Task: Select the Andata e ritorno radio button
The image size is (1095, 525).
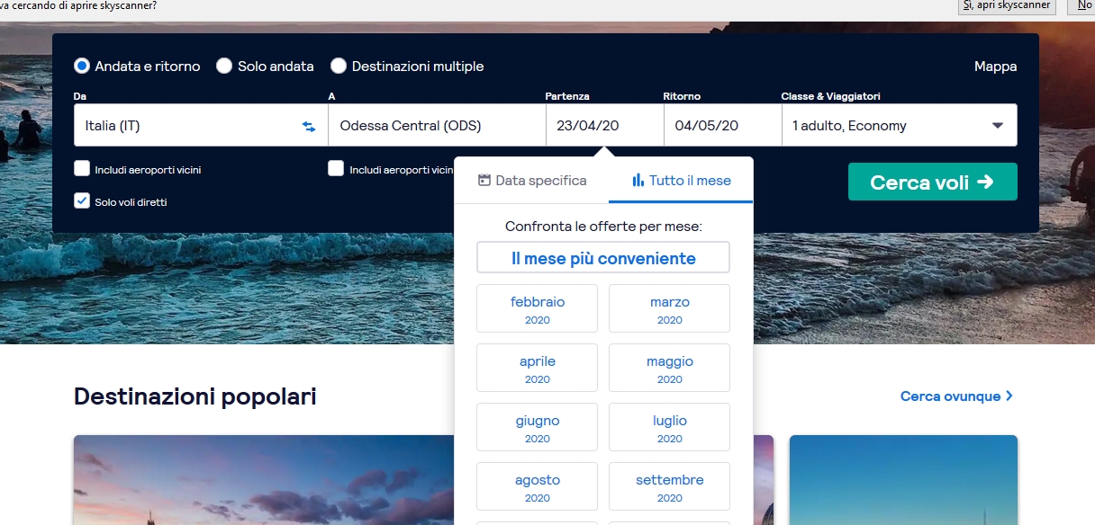Action: 82,67
